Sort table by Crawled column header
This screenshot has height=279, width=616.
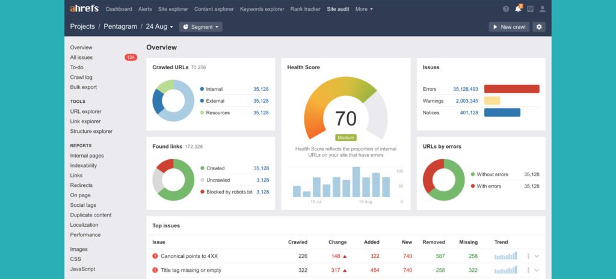[298, 242]
